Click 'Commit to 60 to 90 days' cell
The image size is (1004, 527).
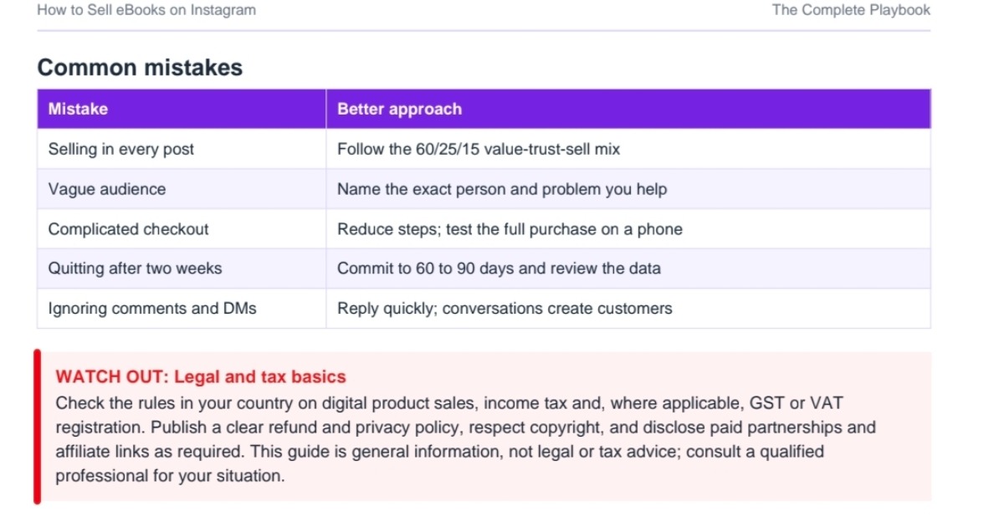(628, 269)
